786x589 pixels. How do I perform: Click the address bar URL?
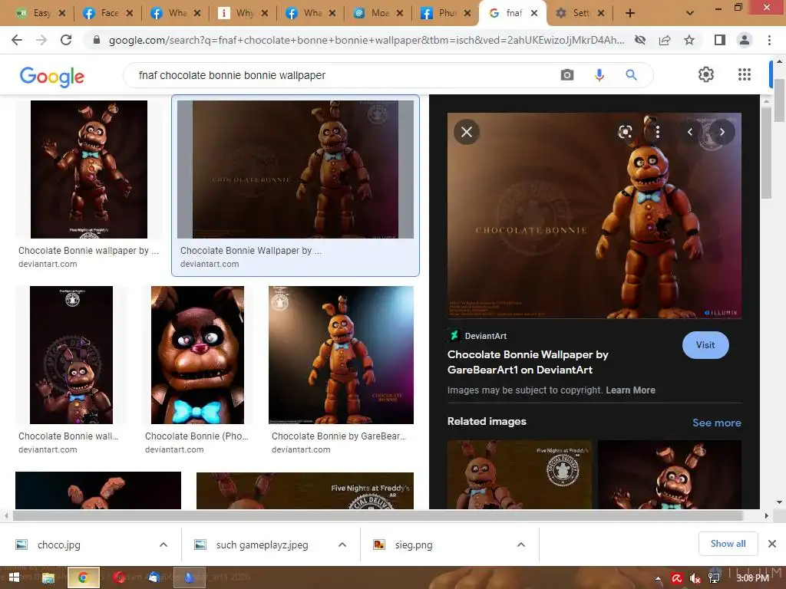click(x=366, y=40)
